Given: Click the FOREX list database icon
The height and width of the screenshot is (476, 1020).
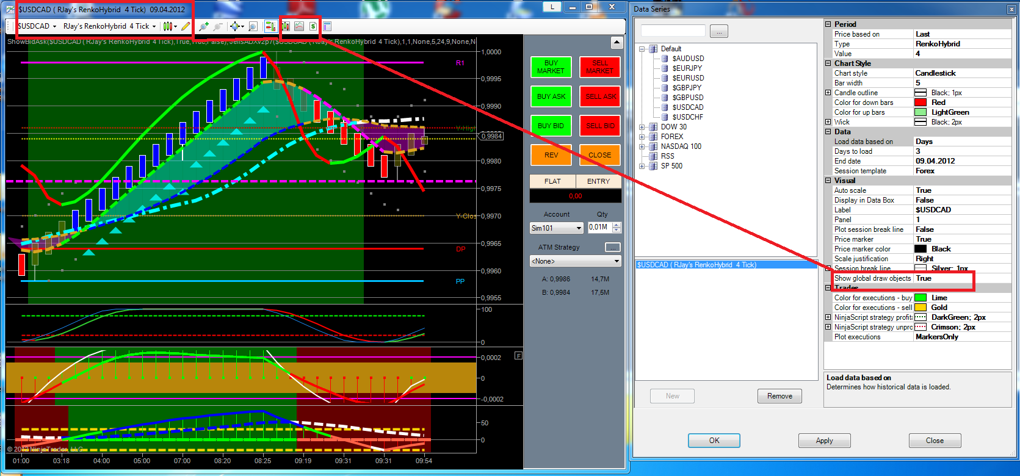Looking at the screenshot, I should coord(653,137).
